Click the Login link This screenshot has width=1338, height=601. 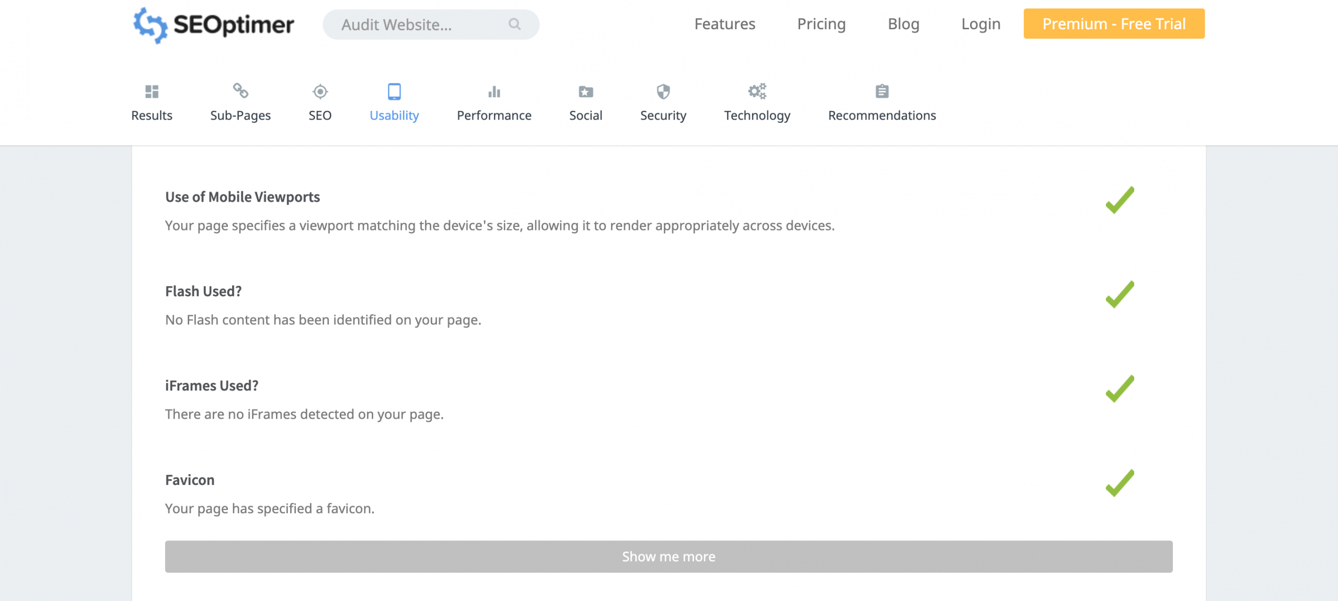click(x=981, y=23)
